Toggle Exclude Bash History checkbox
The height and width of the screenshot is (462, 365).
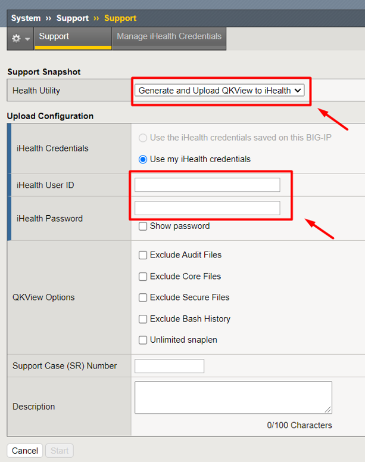coord(143,319)
